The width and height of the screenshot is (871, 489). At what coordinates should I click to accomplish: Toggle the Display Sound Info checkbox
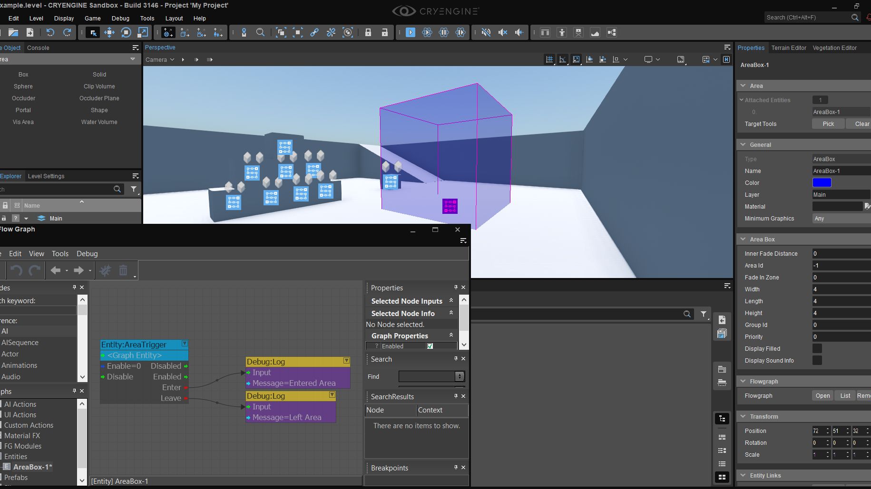point(817,360)
